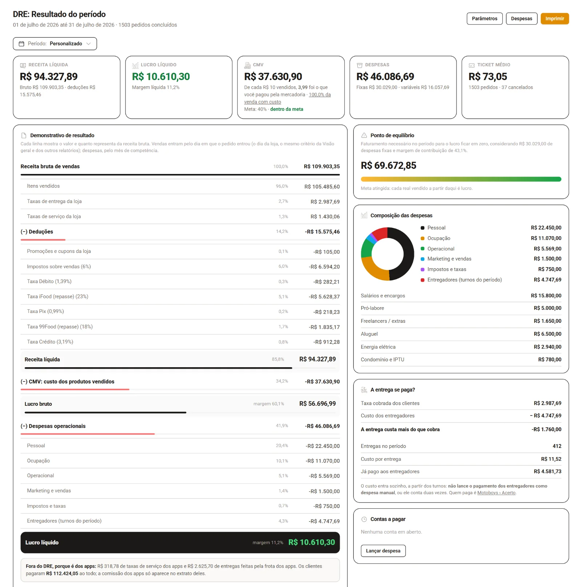Click the Marketing e vendas blue swatch

(423, 259)
